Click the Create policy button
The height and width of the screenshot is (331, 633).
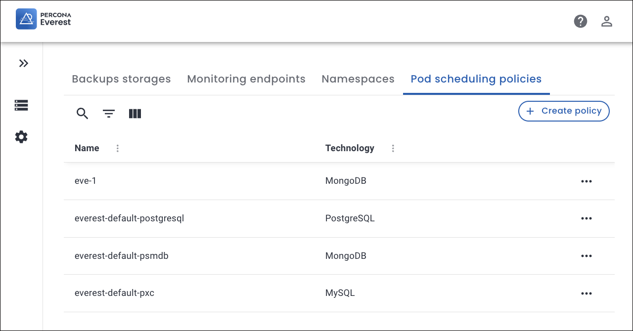click(x=564, y=111)
